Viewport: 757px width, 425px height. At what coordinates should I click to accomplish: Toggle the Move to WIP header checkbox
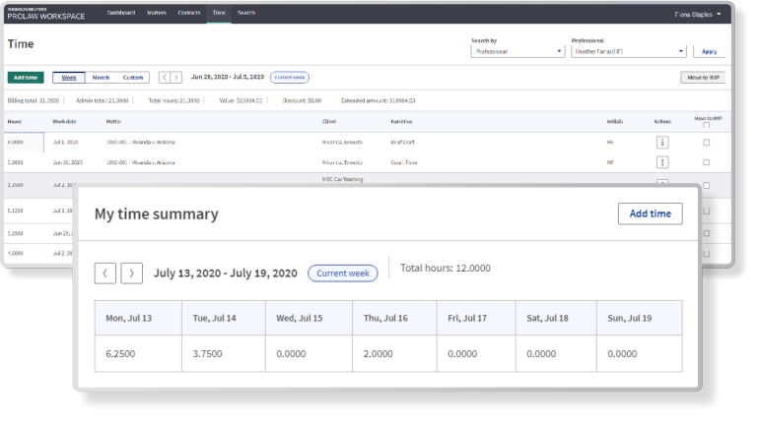coord(706,125)
